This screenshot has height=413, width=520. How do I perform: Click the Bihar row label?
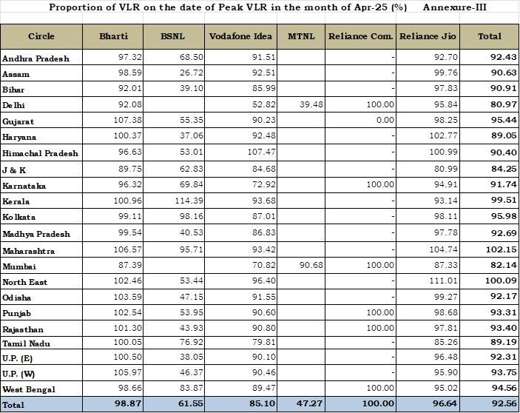[x=13, y=90]
